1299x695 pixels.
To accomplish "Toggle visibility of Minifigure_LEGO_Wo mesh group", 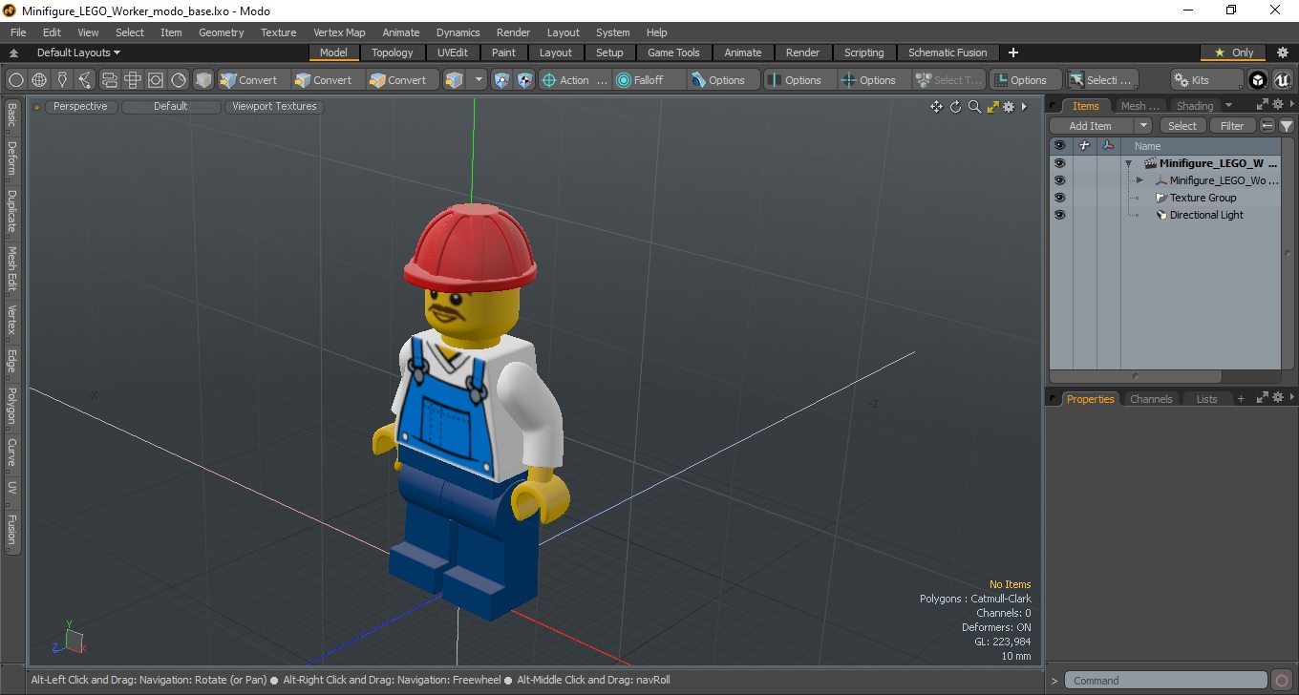I will coord(1059,180).
